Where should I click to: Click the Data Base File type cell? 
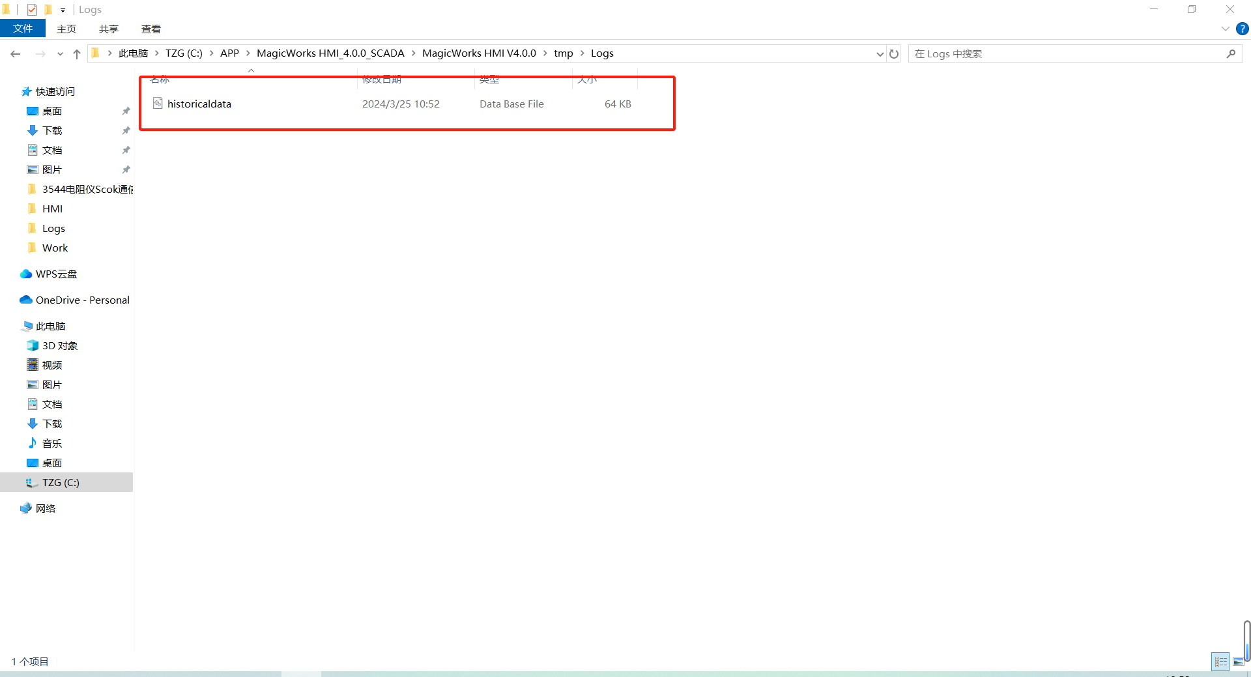click(x=511, y=104)
